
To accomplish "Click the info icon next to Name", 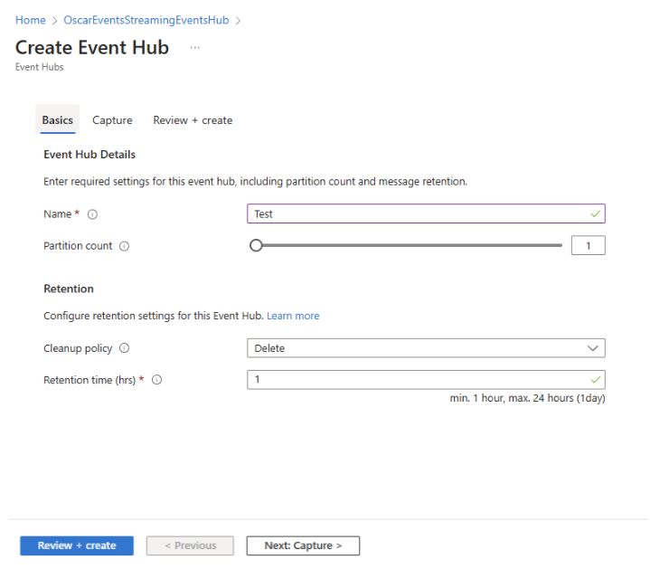I will [x=92, y=214].
